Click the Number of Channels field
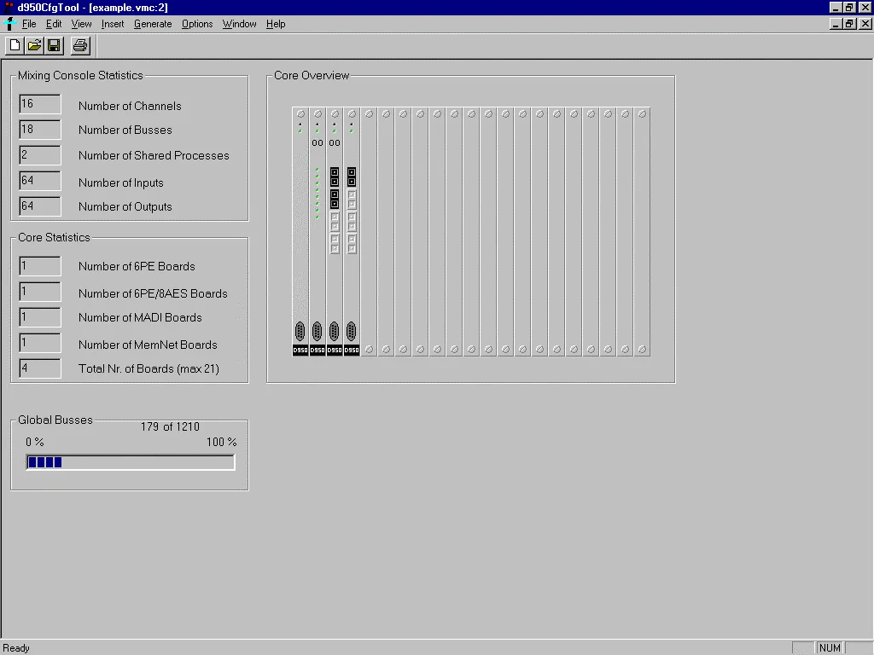Image resolution: width=874 pixels, height=655 pixels. point(40,104)
